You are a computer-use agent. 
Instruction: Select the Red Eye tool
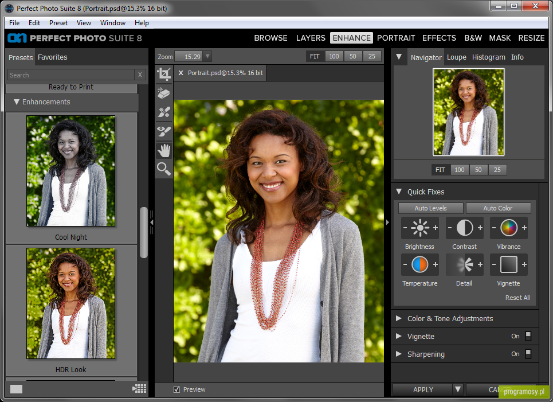coord(164,131)
